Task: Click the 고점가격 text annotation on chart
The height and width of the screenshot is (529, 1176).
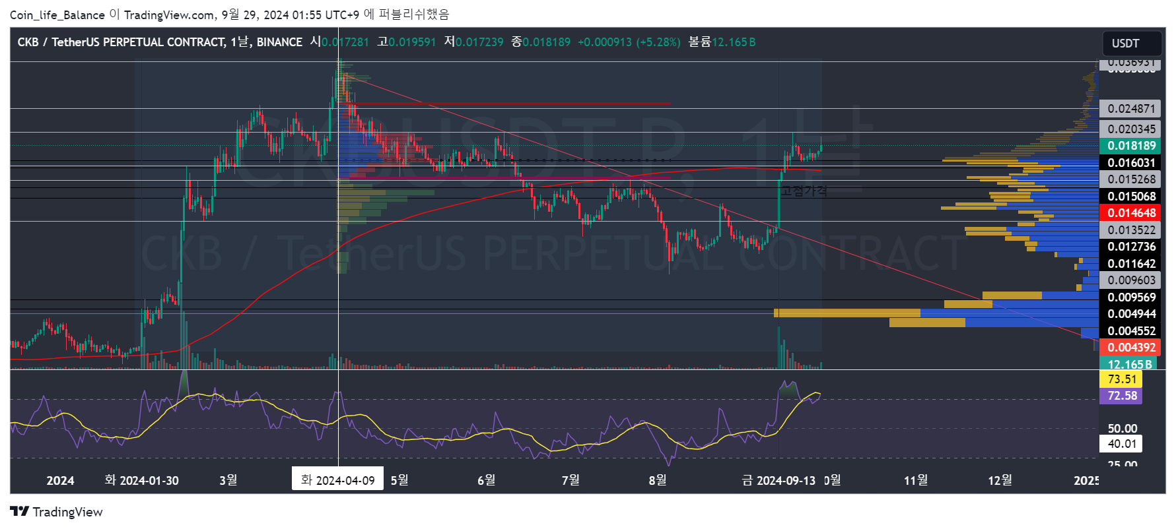Action: click(x=804, y=191)
